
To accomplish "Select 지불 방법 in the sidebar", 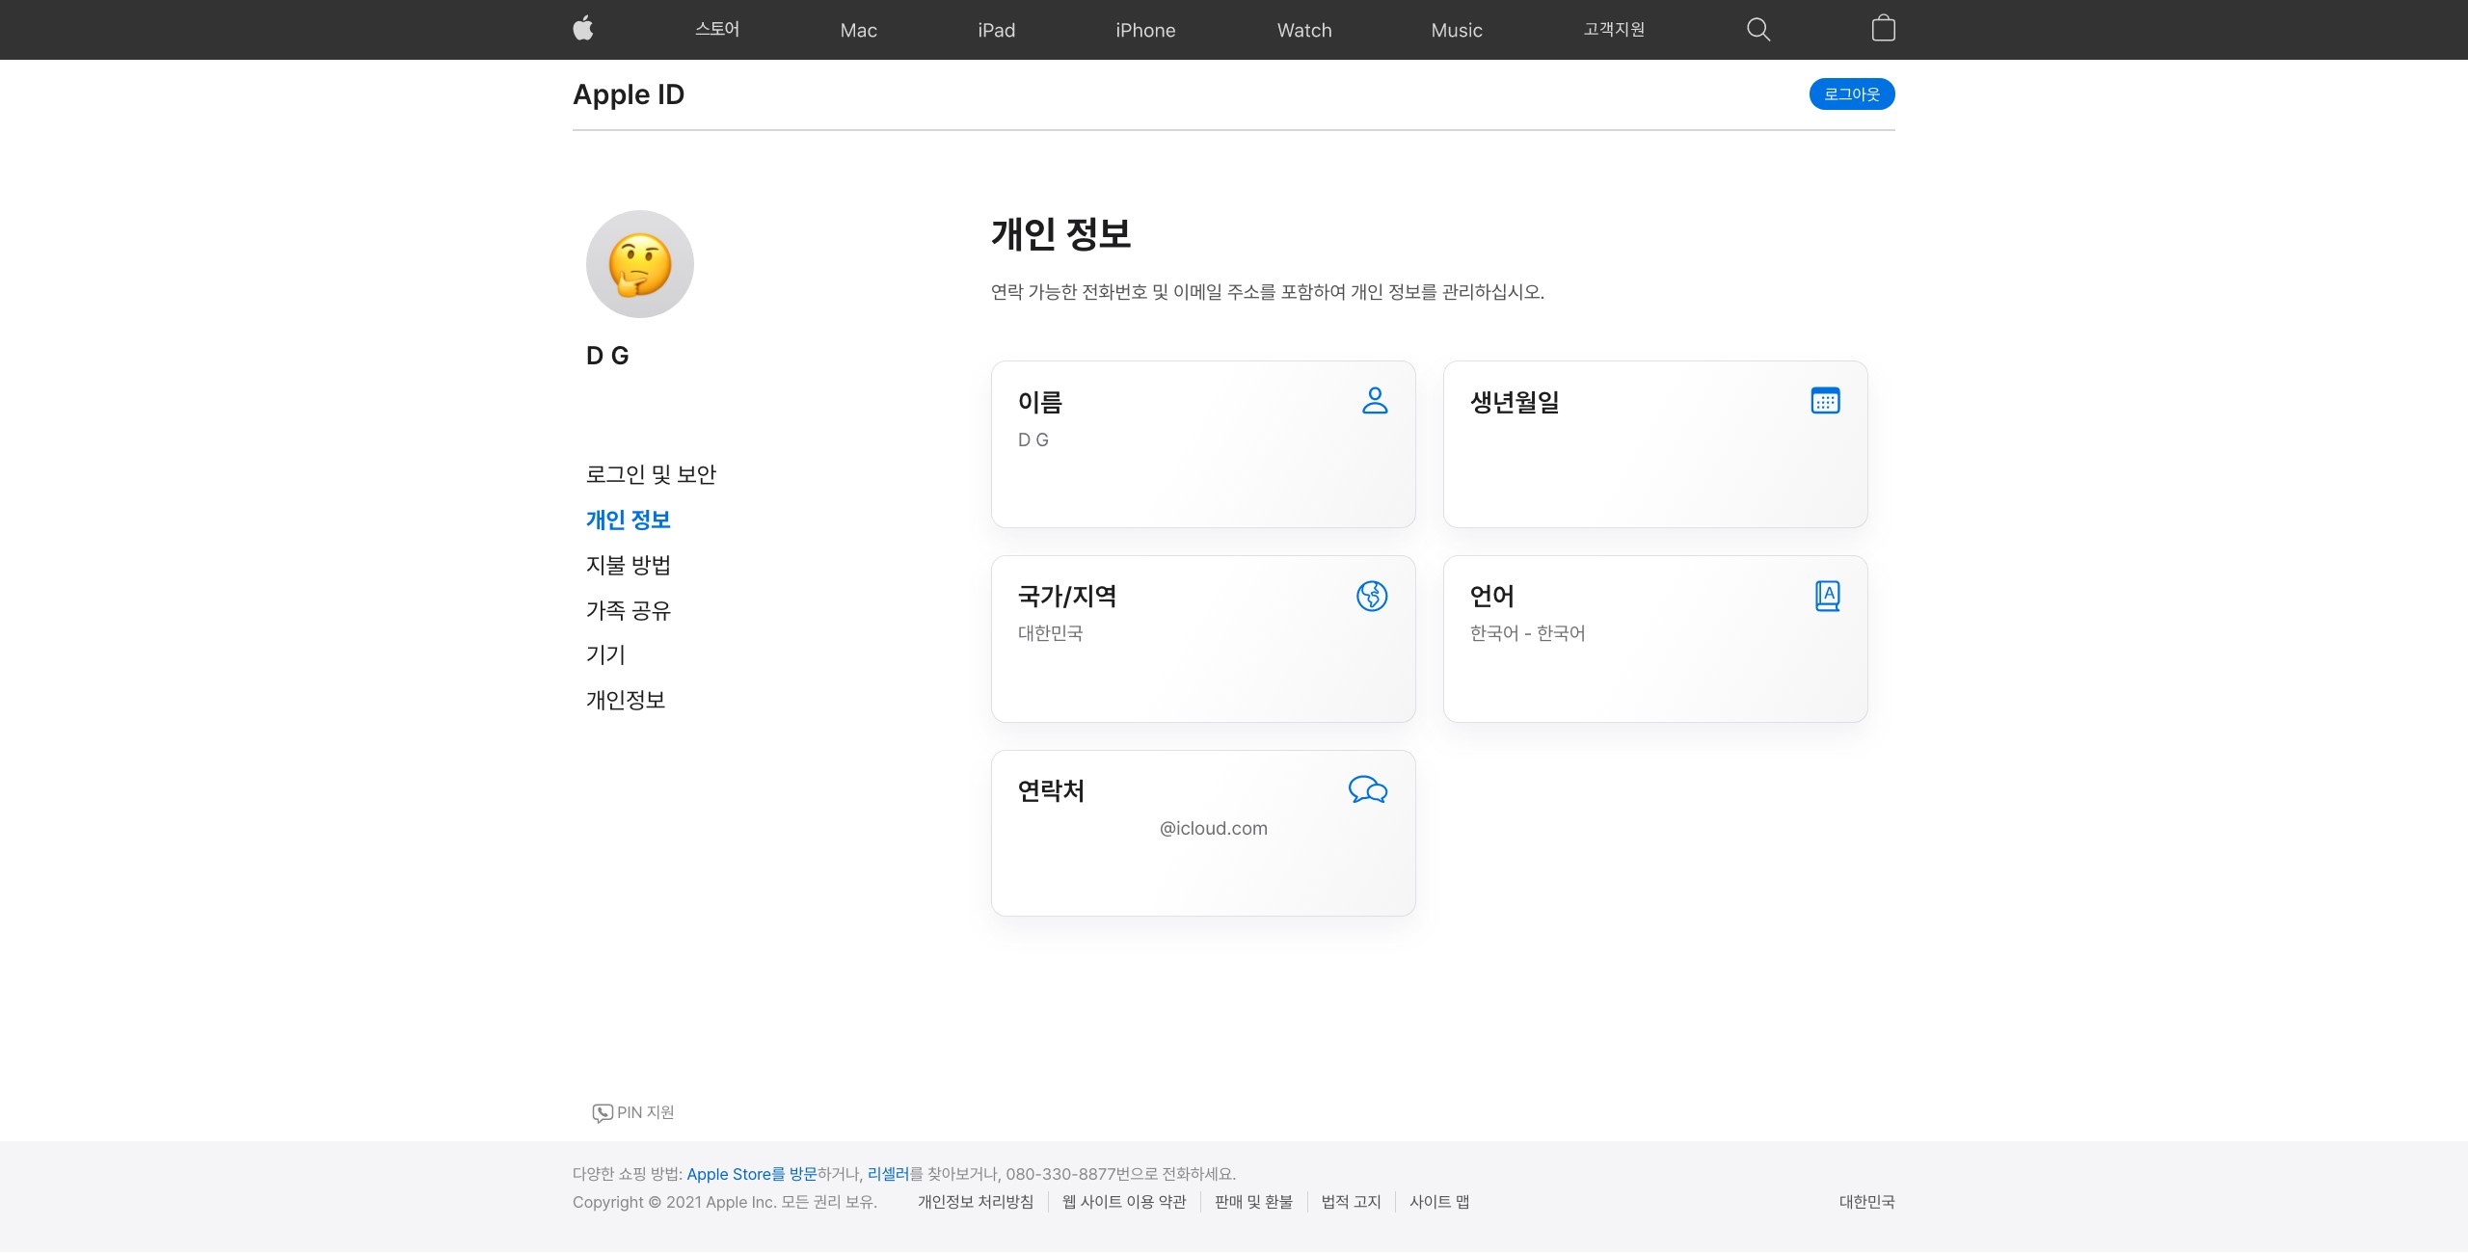I will [629, 565].
